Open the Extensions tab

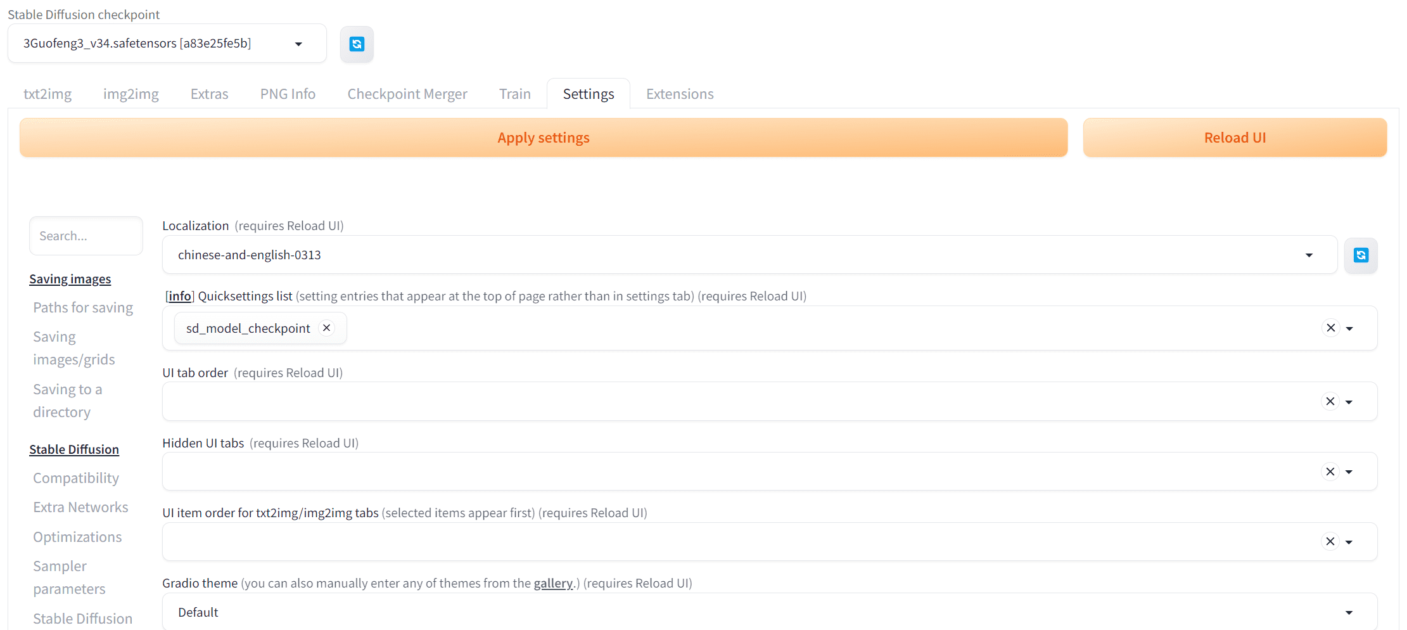click(x=679, y=94)
